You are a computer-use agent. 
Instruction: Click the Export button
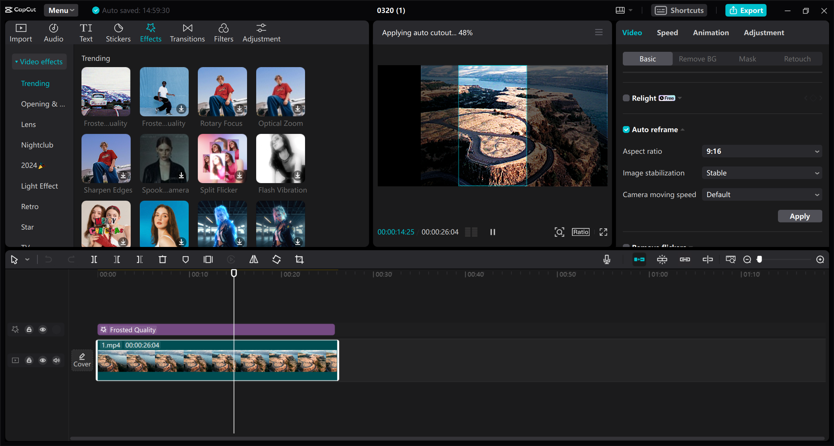pyautogui.click(x=746, y=10)
